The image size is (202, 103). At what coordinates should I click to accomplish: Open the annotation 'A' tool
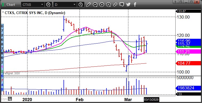[109, 5]
